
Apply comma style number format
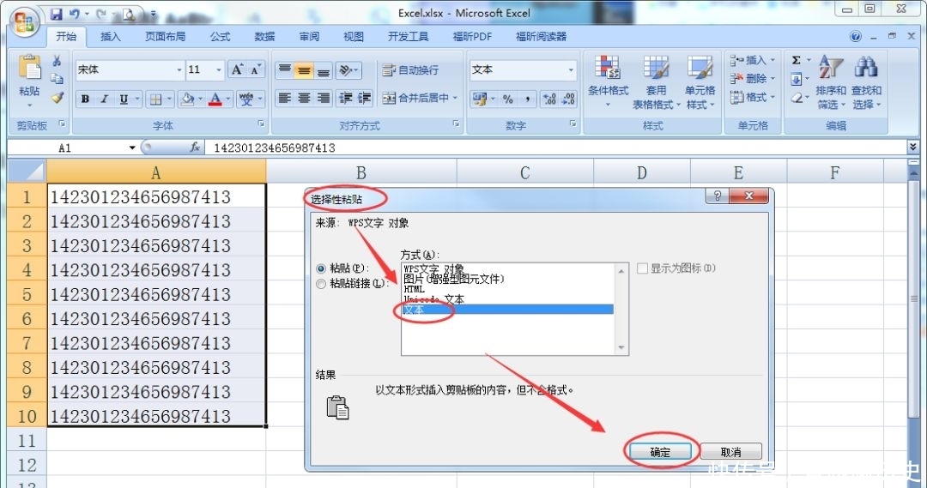click(x=527, y=99)
